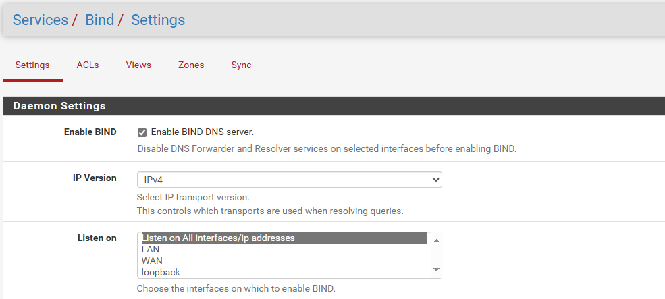This screenshot has height=299, width=665.
Task: Select Listen on All interfaces/ip addresses option
Action: [x=284, y=238]
